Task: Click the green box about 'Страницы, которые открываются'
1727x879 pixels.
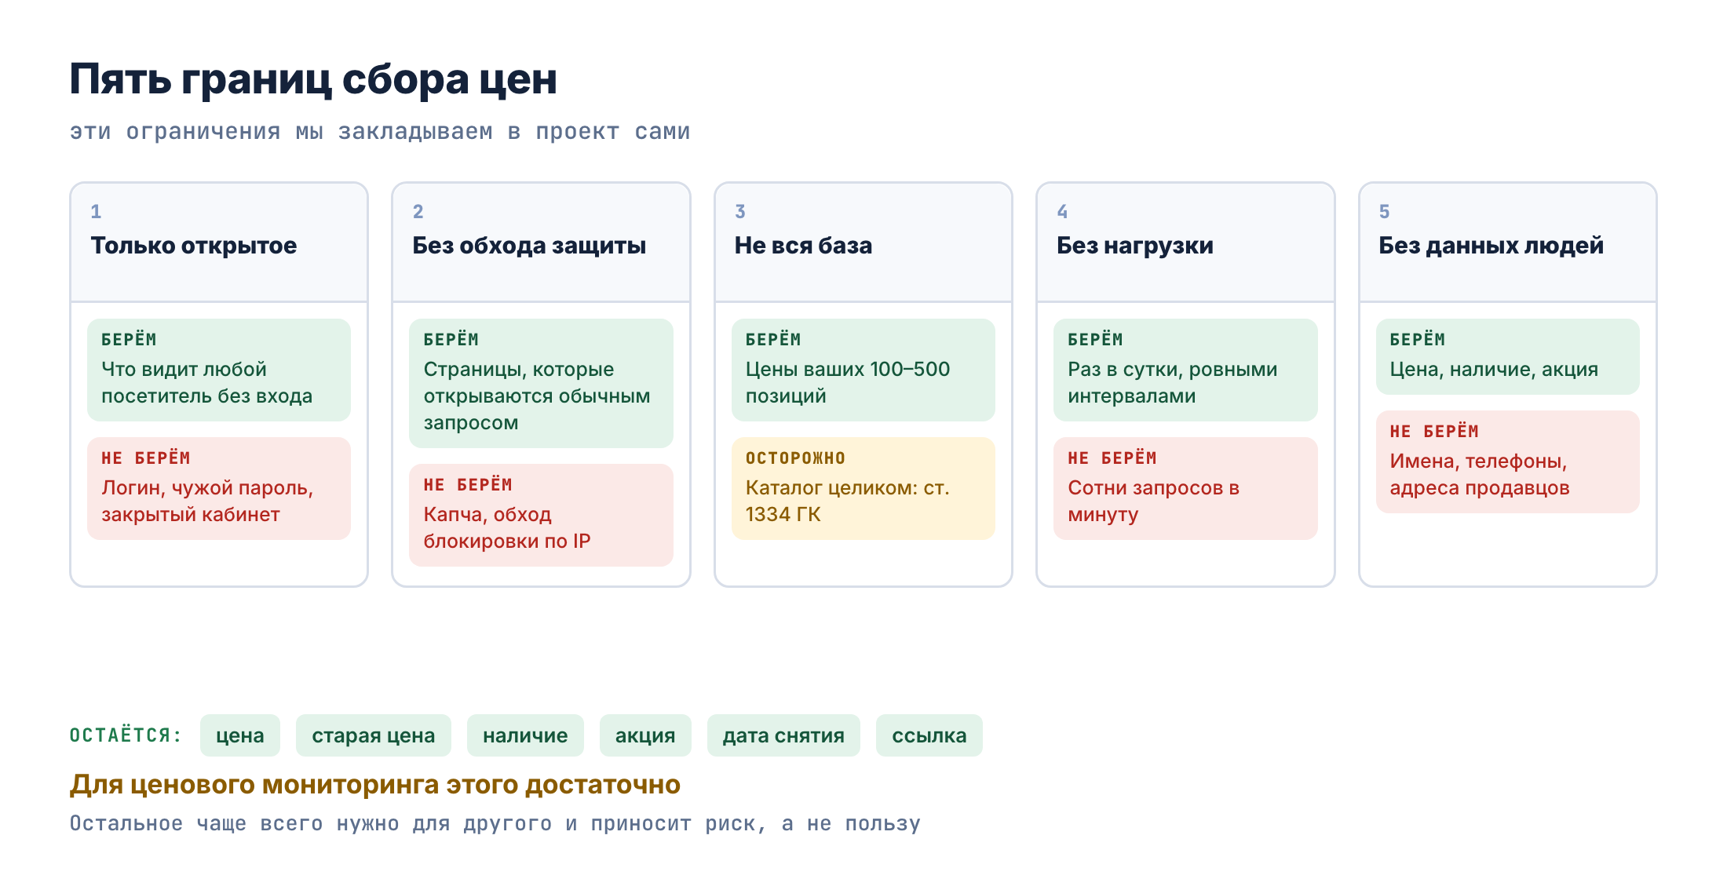Action: click(541, 383)
